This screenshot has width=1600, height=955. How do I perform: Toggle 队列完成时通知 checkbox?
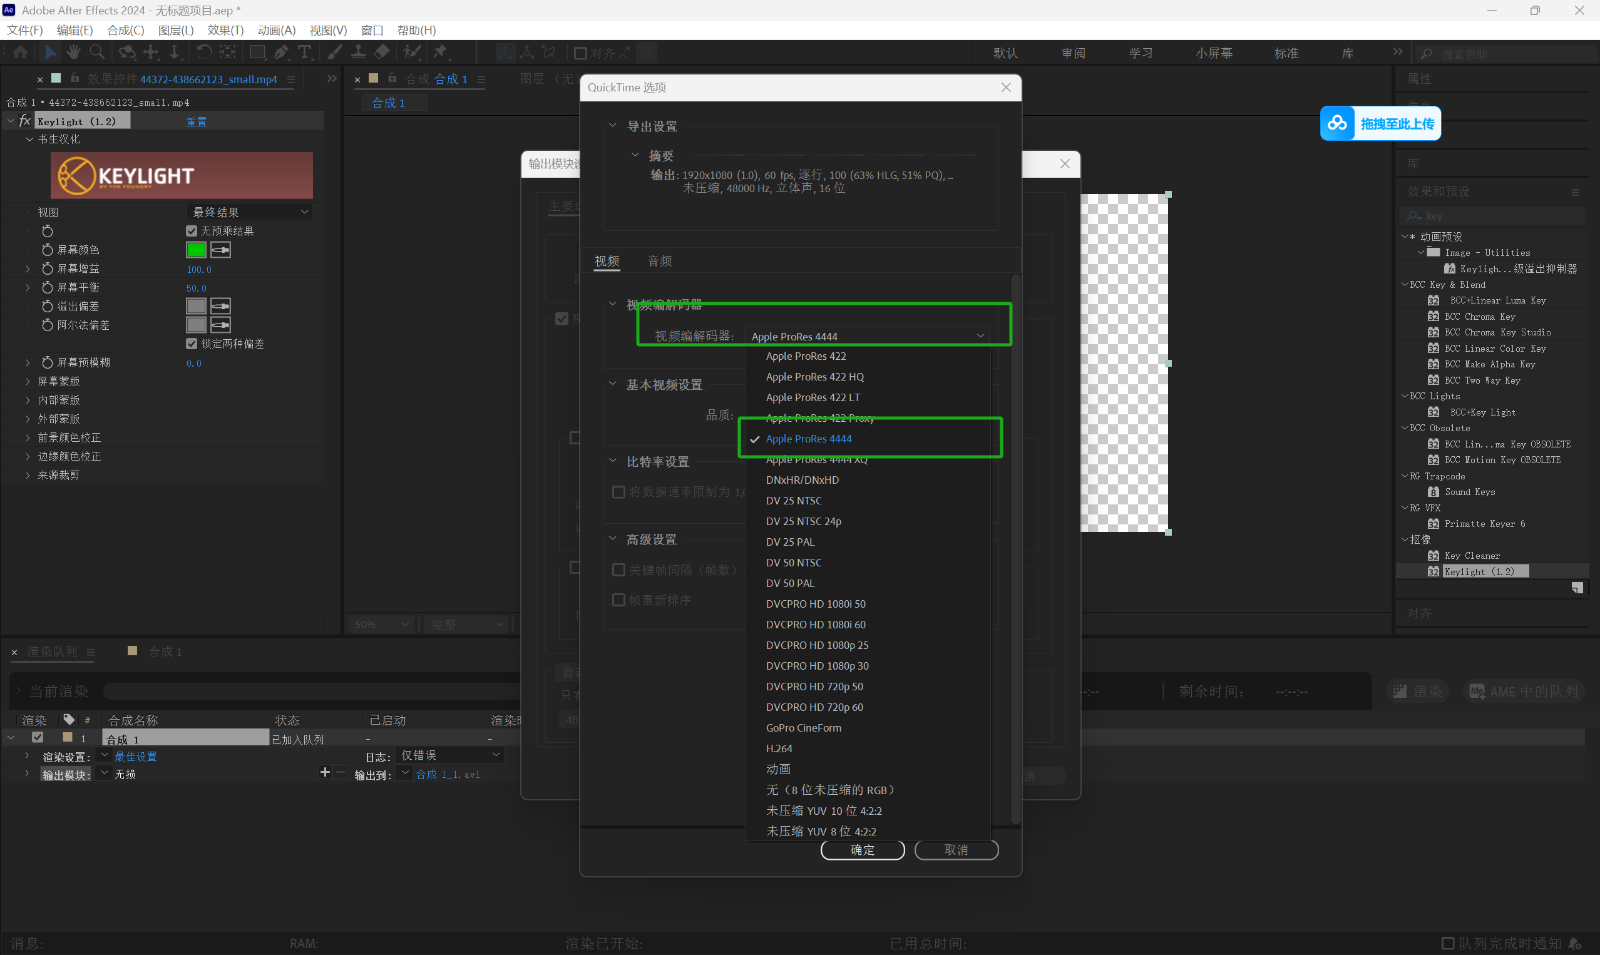1447,942
